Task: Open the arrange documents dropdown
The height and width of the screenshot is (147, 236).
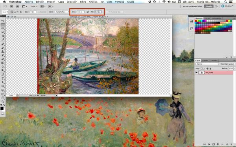Action: pos(43,6)
